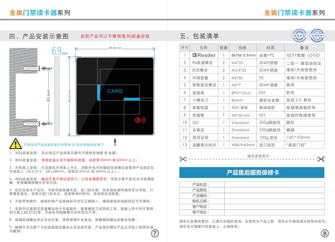Click the circled page number 7
The height and width of the screenshot is (242, 335).
pos(155,233)
